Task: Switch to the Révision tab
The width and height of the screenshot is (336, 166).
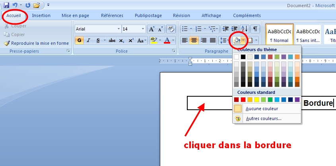Action: [181, 15]
